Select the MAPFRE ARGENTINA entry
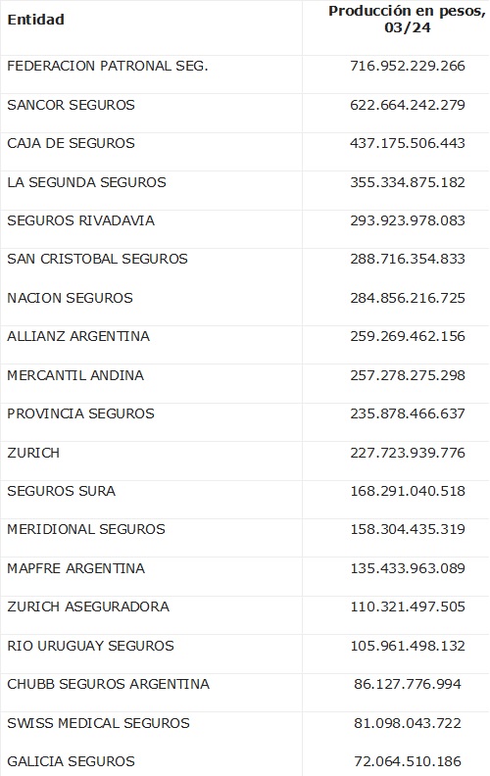 point(75,568)
